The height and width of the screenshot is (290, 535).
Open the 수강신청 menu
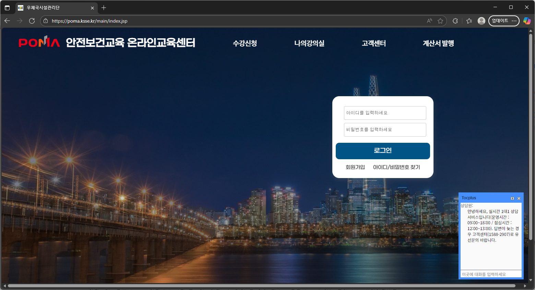coord(245,43)
